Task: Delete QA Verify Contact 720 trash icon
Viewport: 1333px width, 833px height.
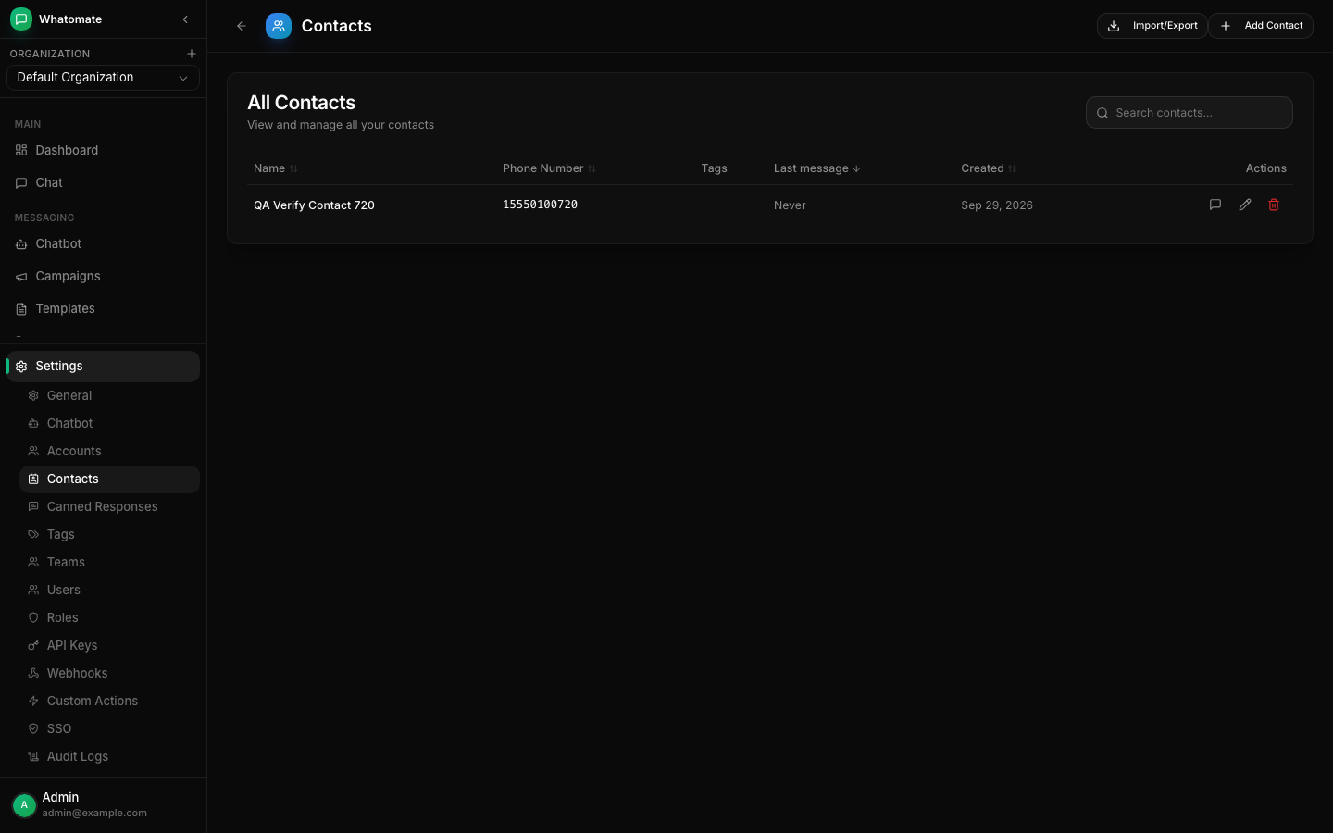Action: (x=1274, y=205)
